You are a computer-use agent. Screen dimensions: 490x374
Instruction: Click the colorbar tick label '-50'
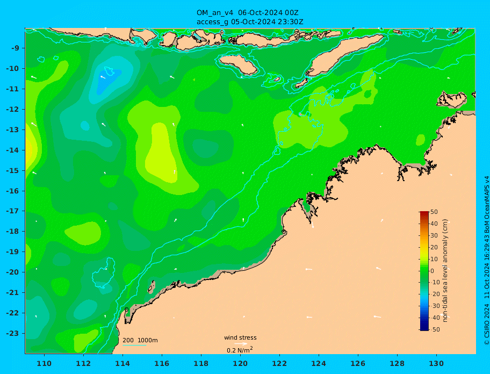click(x=434, y=329)
